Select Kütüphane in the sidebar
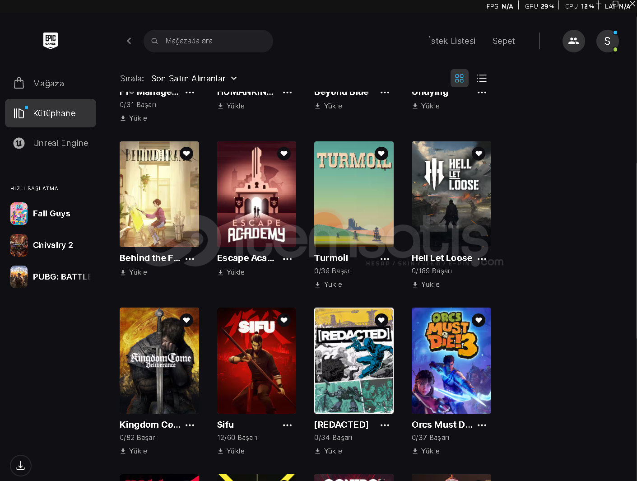The image size is (637, 481). 51,113
